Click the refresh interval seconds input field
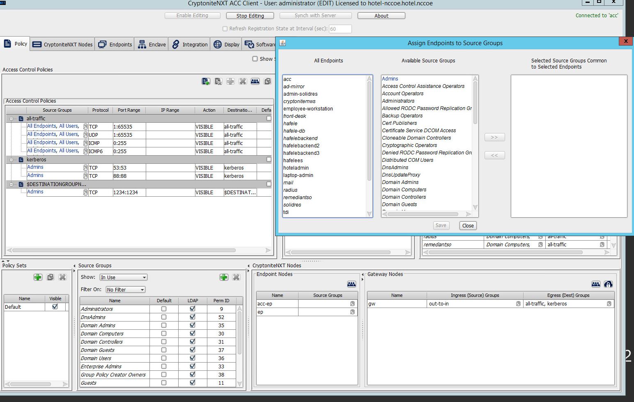The height and width of the screenshot is (402, 634). click(x=340, y=29)
